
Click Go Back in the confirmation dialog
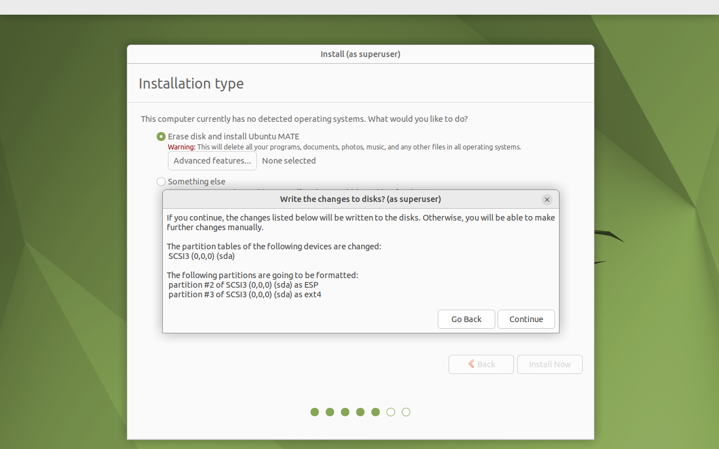tap(466, 319)
